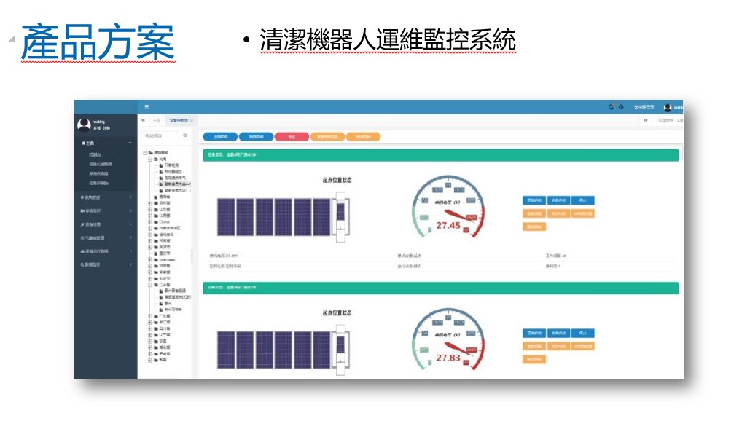Open the notification bell icon
This screenshot has width=750, height=429.
pos(611,107)
